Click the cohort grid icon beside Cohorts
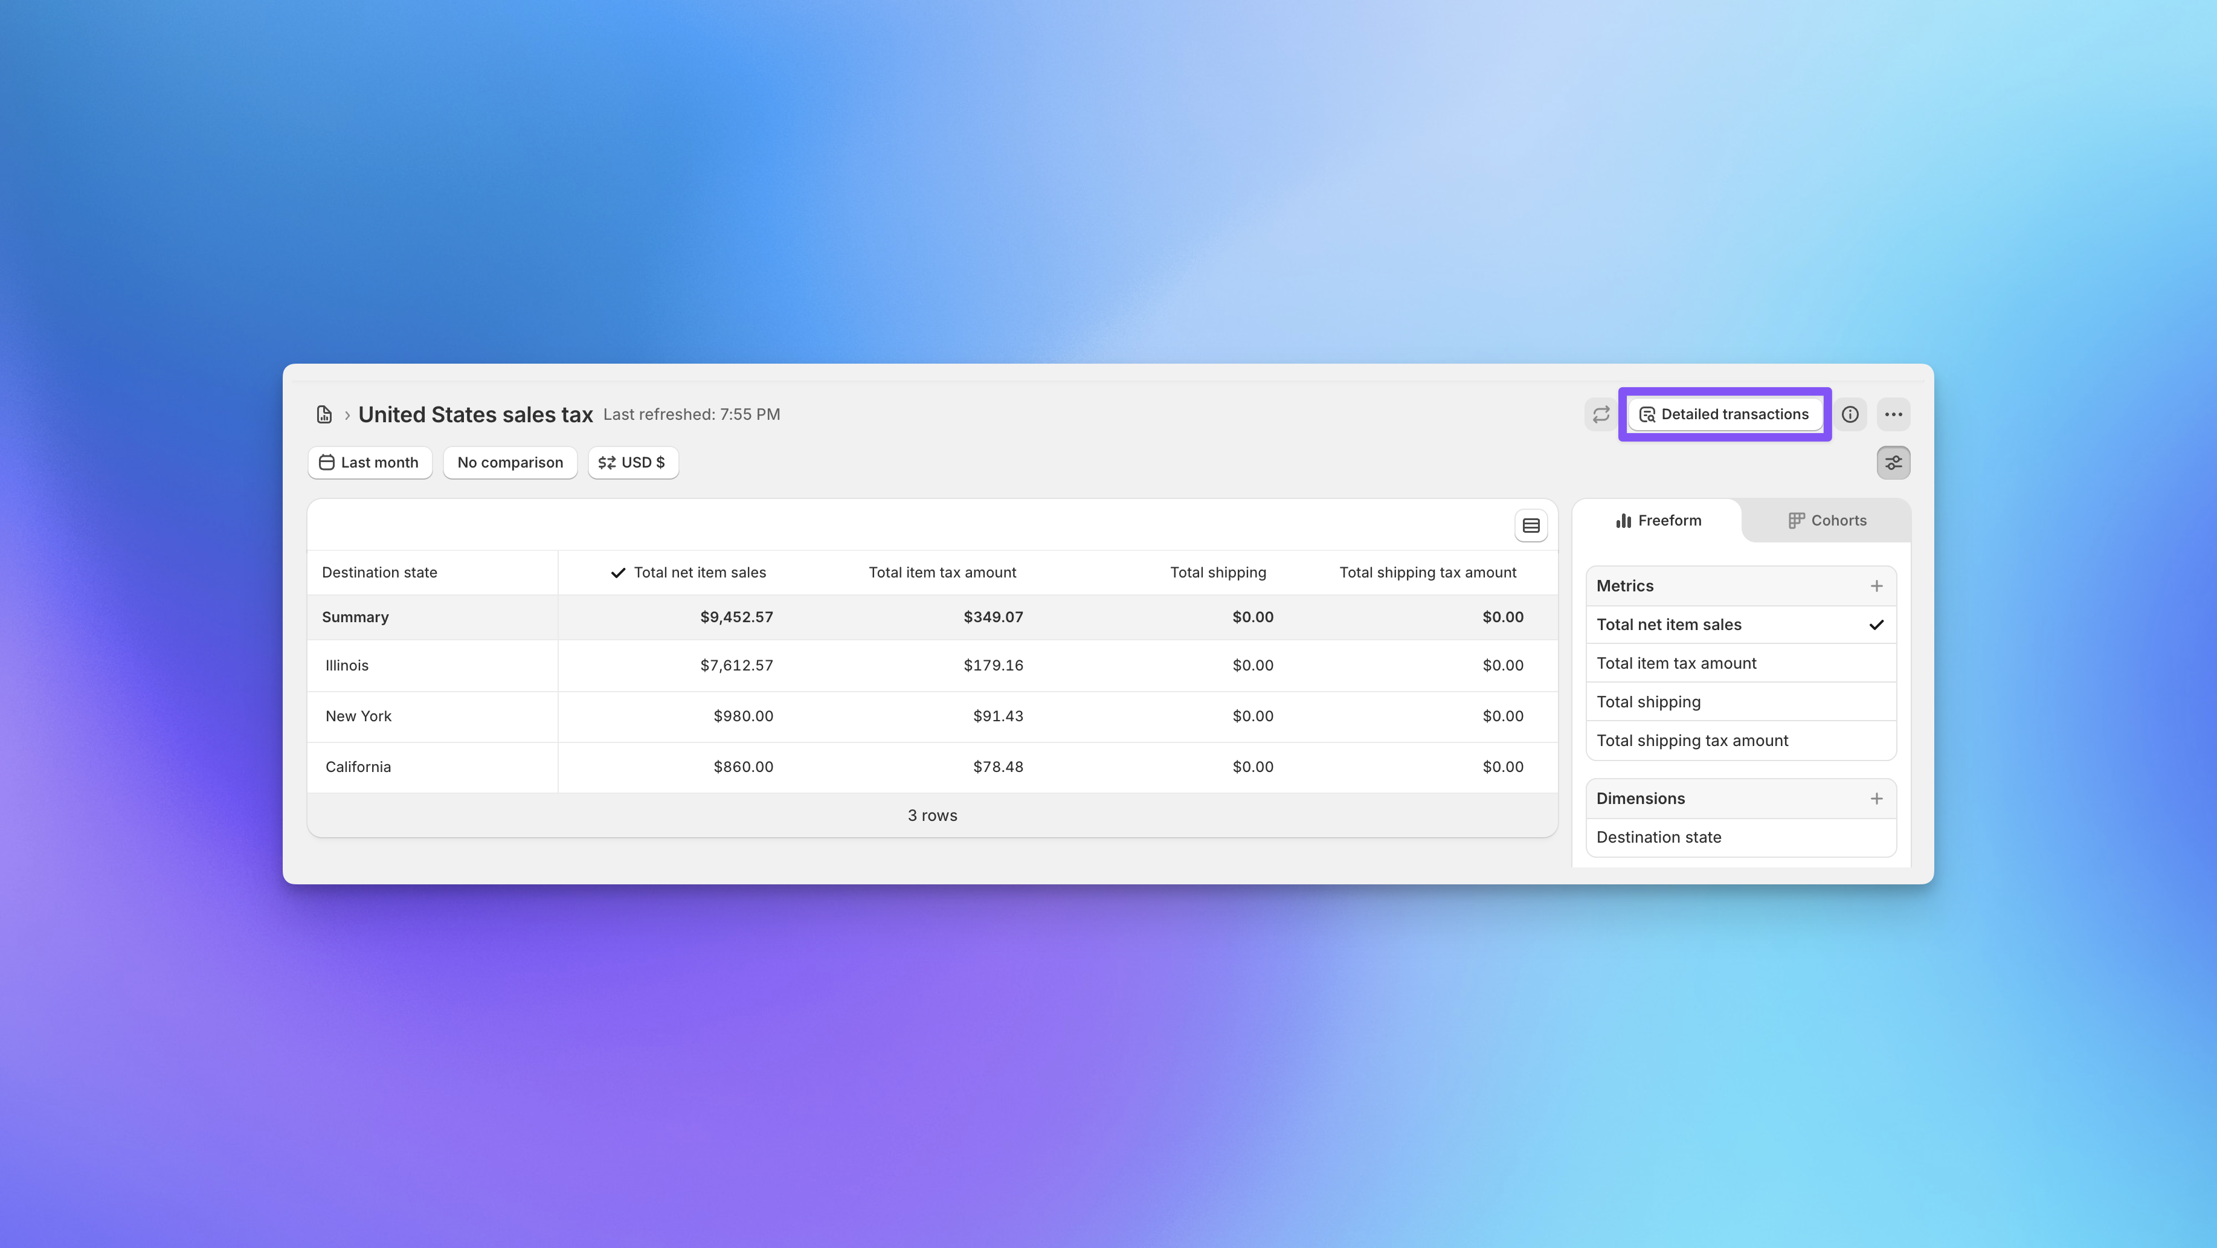The image size is (2217, 1248). point(1797,521)
